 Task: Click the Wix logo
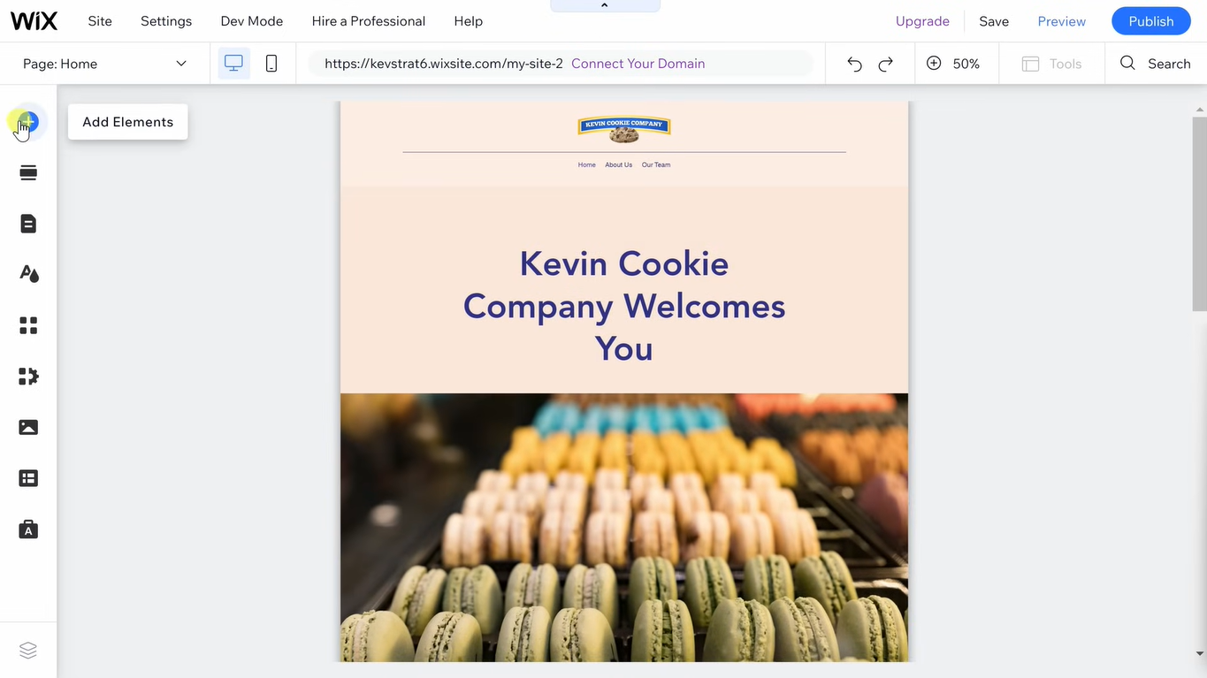coord(34,21)
